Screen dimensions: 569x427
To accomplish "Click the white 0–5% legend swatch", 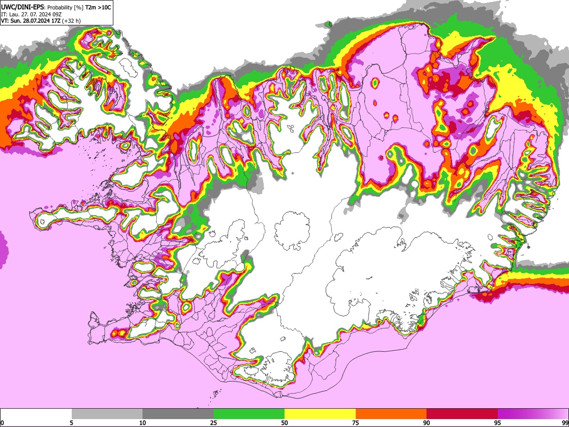I will click(36, 414).
